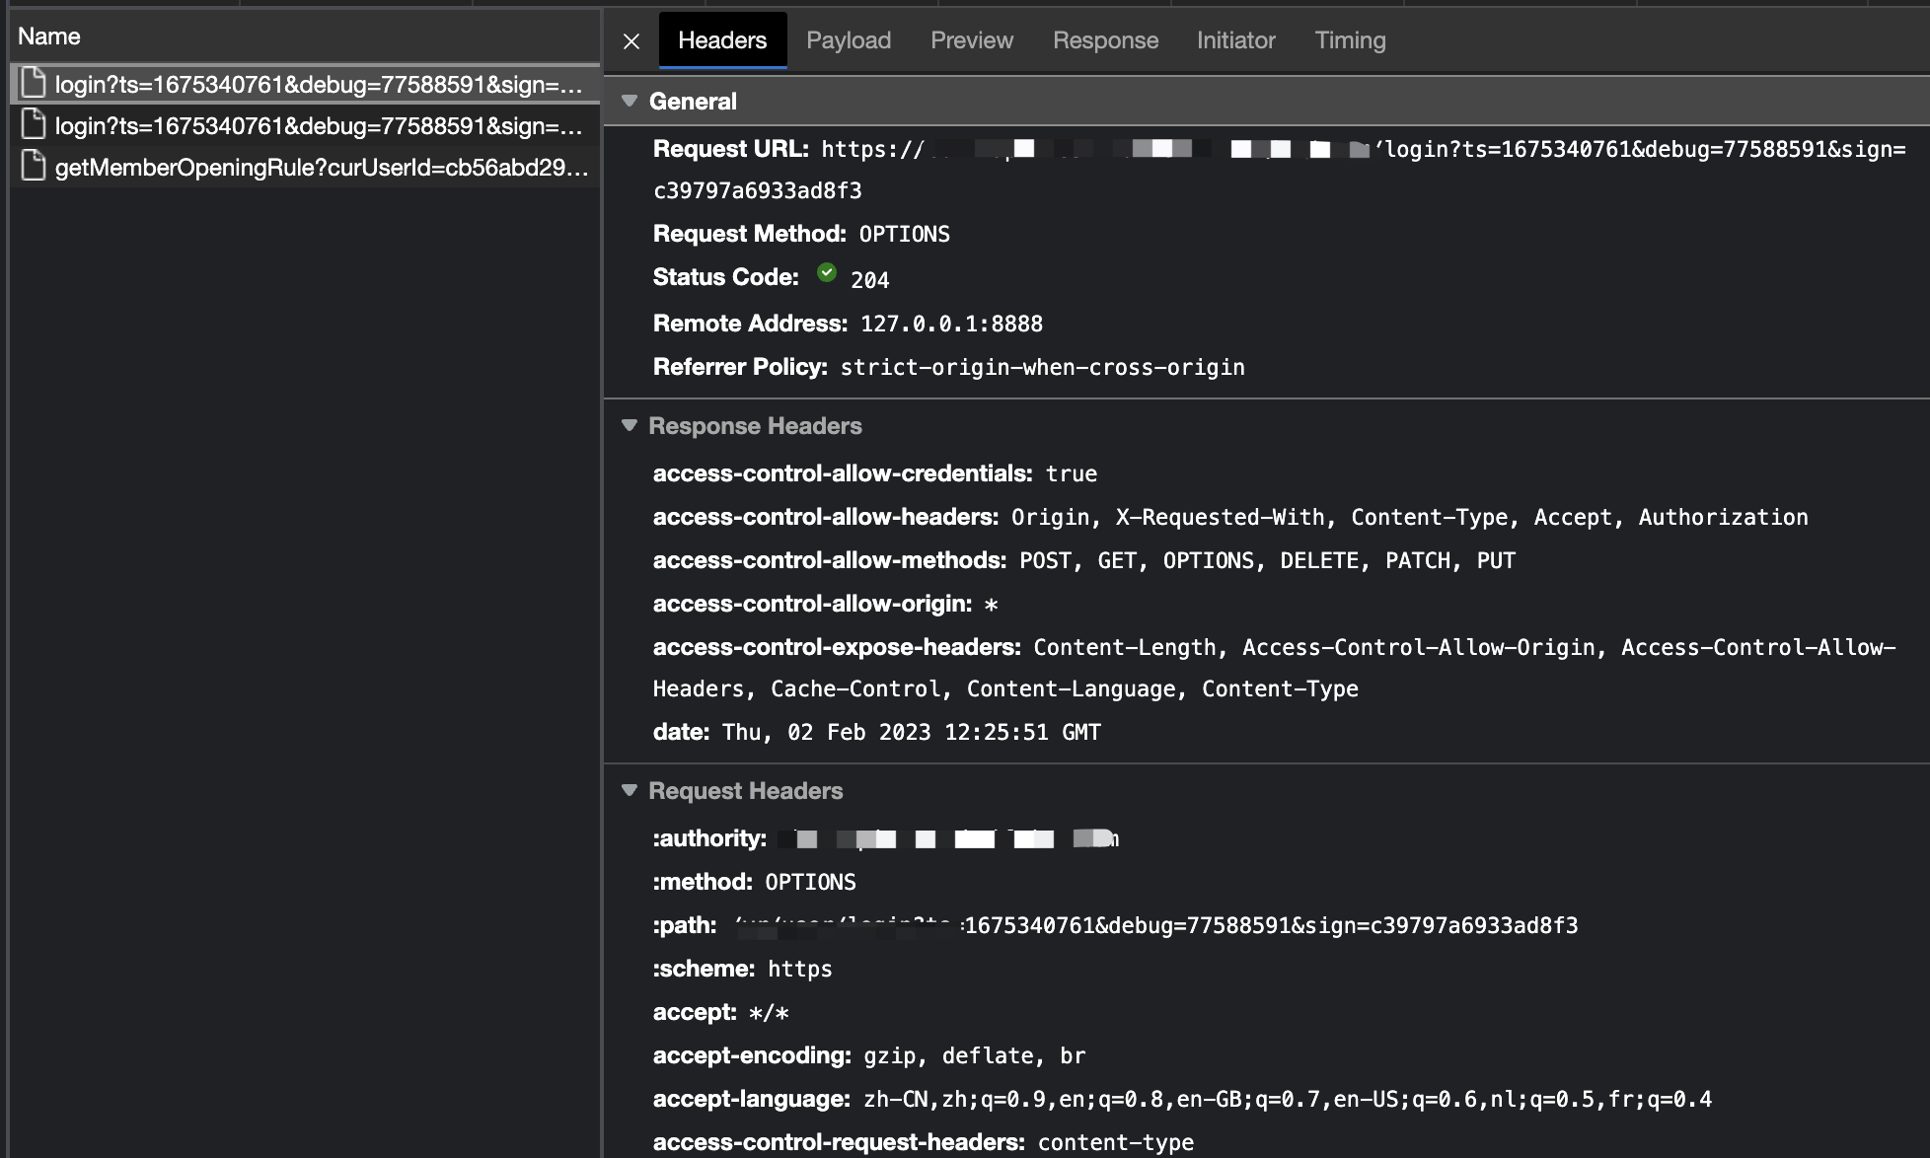Click the Status Code value 204

click(869, 280)
